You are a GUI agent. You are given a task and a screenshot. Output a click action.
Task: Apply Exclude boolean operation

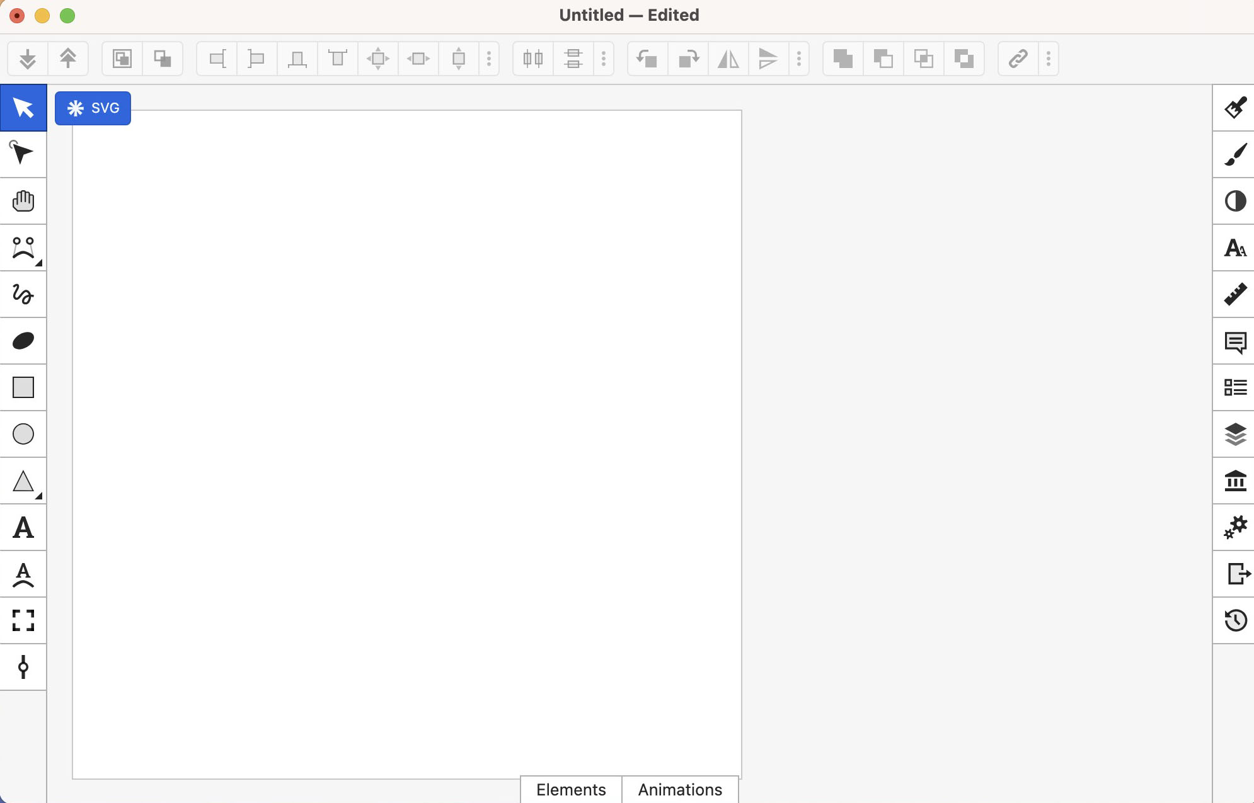[x=964, y=59]
